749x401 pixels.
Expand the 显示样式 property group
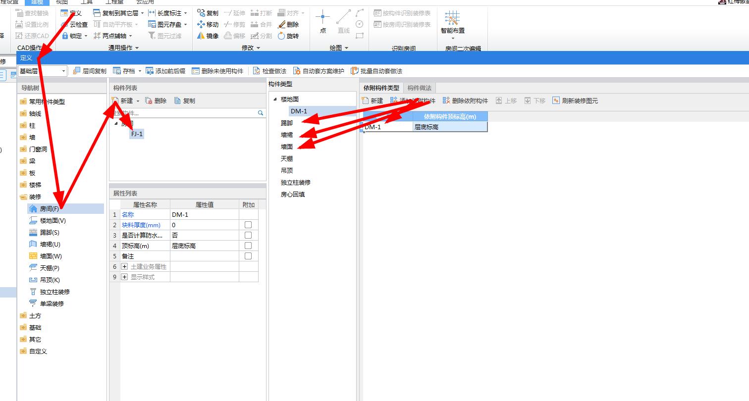124,277
